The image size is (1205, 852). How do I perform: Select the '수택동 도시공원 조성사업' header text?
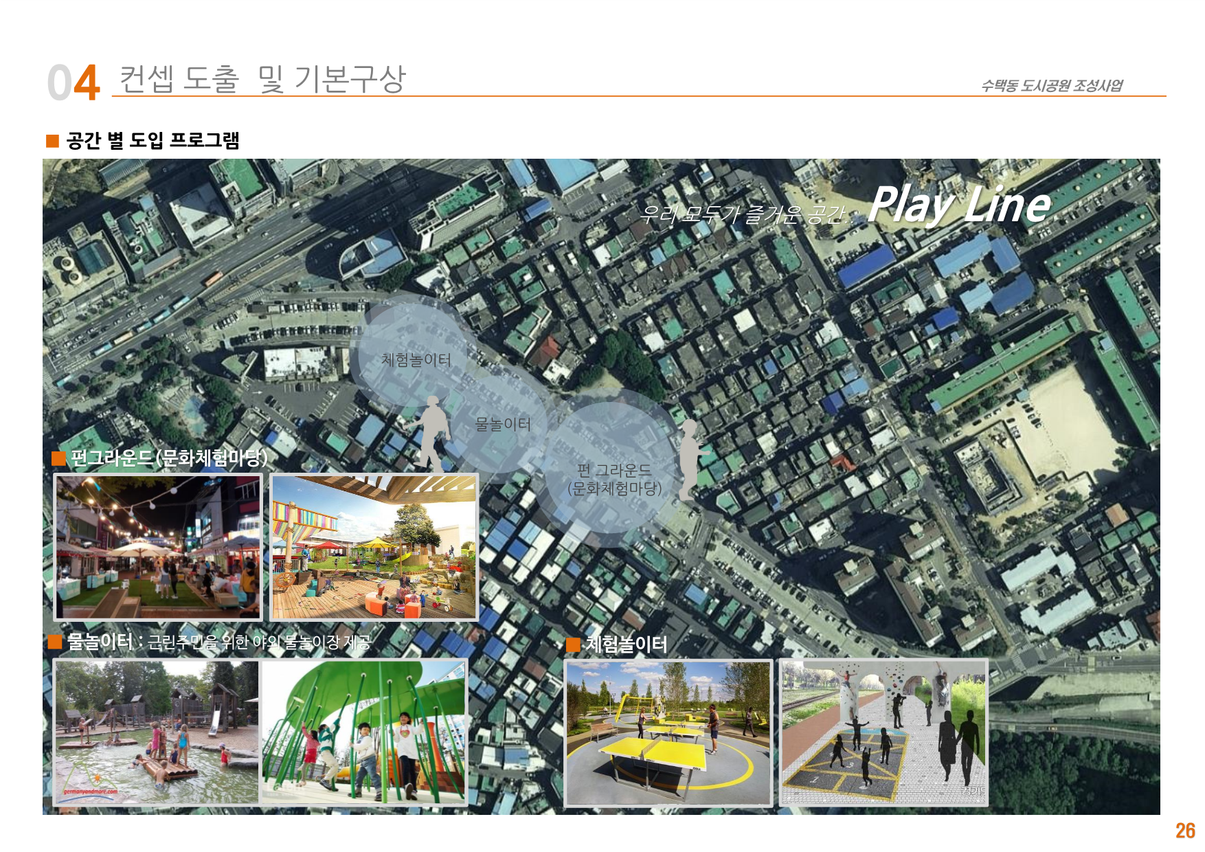pyautogui.click(x=1051, y=85)
